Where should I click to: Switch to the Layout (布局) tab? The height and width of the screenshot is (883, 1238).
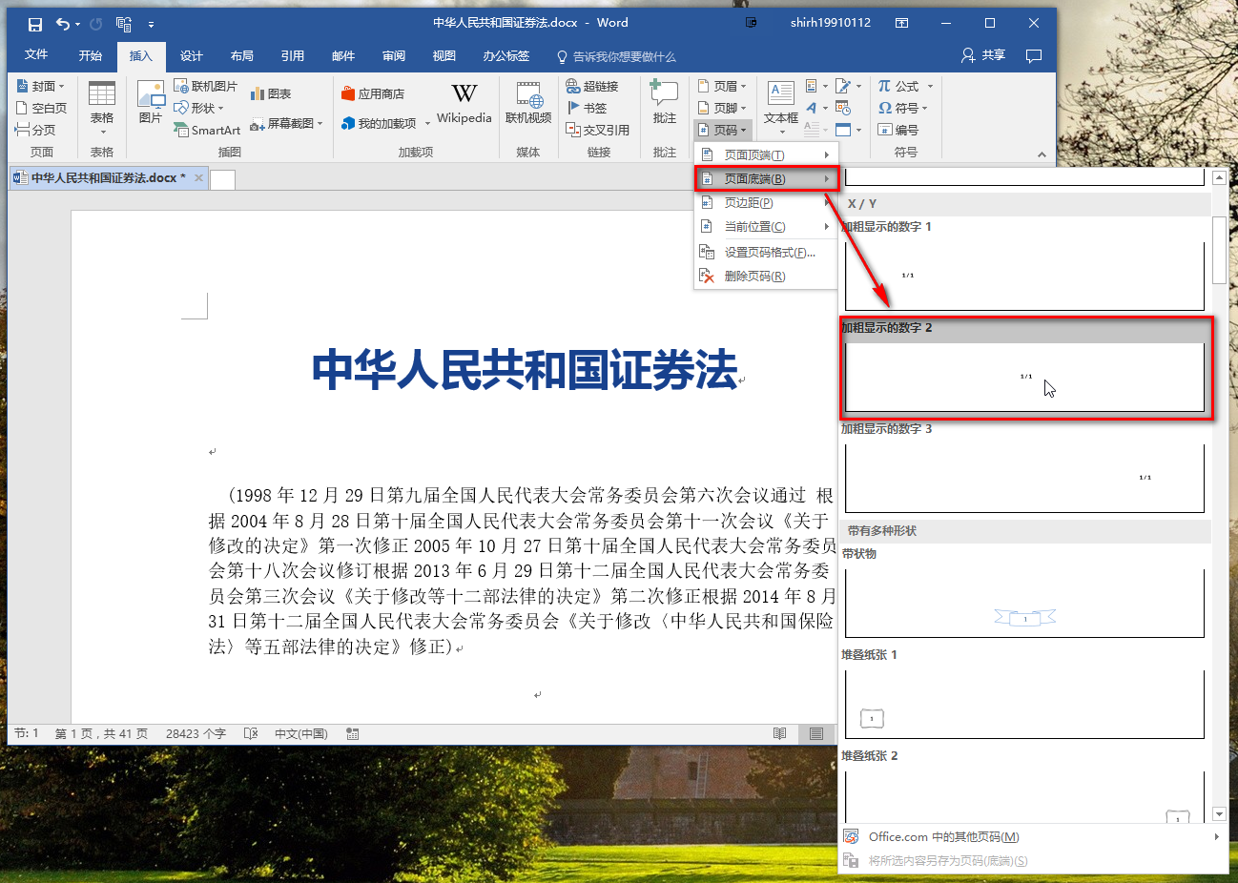click(x=242, y=55)
